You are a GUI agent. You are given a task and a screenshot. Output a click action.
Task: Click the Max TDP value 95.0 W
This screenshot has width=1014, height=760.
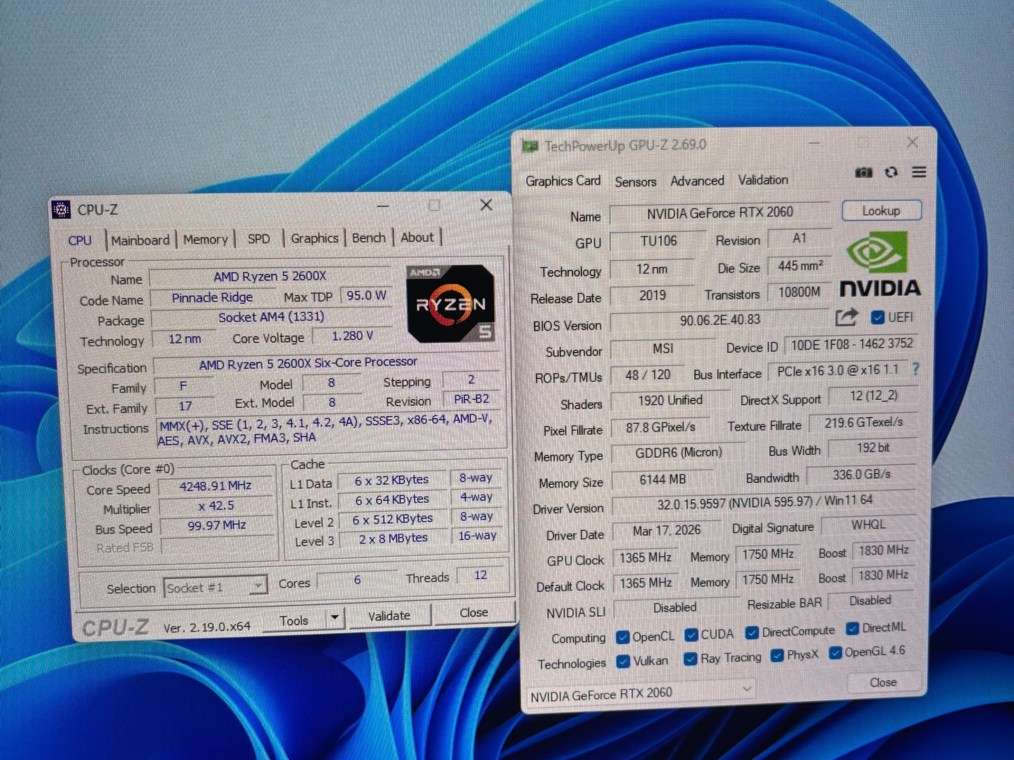(x=366, y=295)
